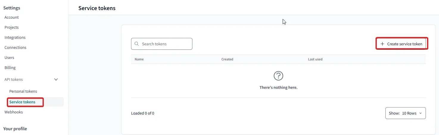
Task: Open the Account settings page
Action: (12, 17)
